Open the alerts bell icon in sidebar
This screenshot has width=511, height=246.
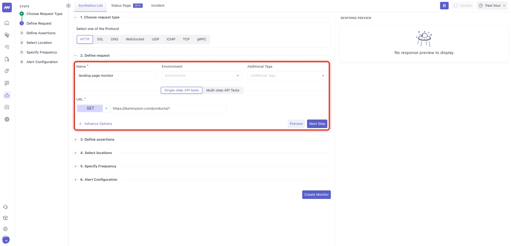tap(7, 71)
